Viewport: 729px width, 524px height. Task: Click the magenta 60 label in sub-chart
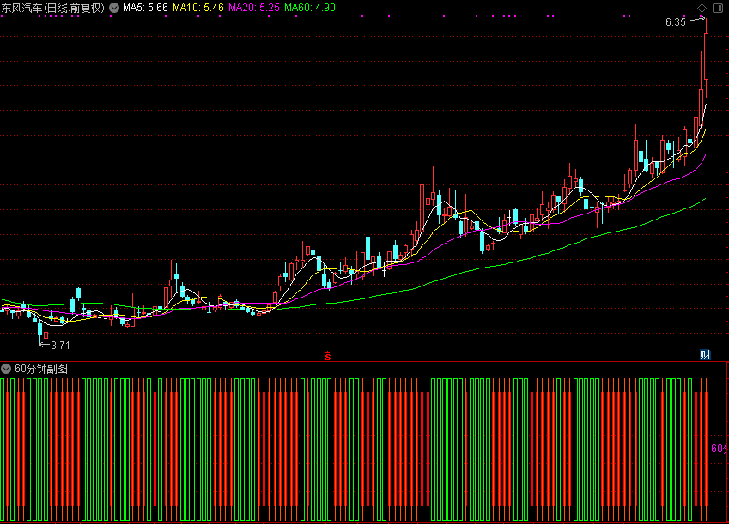(718, 449)
